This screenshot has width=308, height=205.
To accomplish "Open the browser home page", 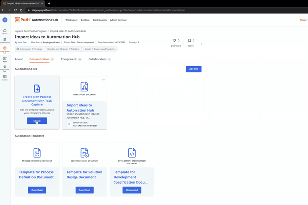I will coord(21,10).
